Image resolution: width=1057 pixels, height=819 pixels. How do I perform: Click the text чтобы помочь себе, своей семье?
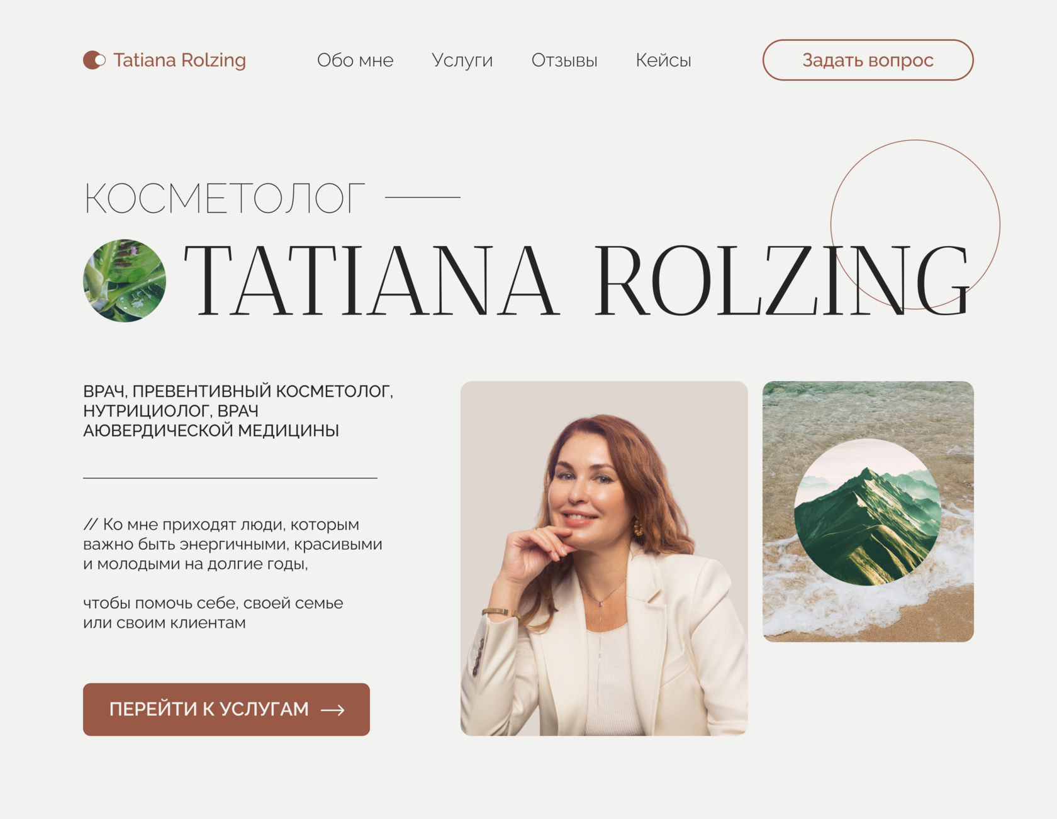pos(213,603)
